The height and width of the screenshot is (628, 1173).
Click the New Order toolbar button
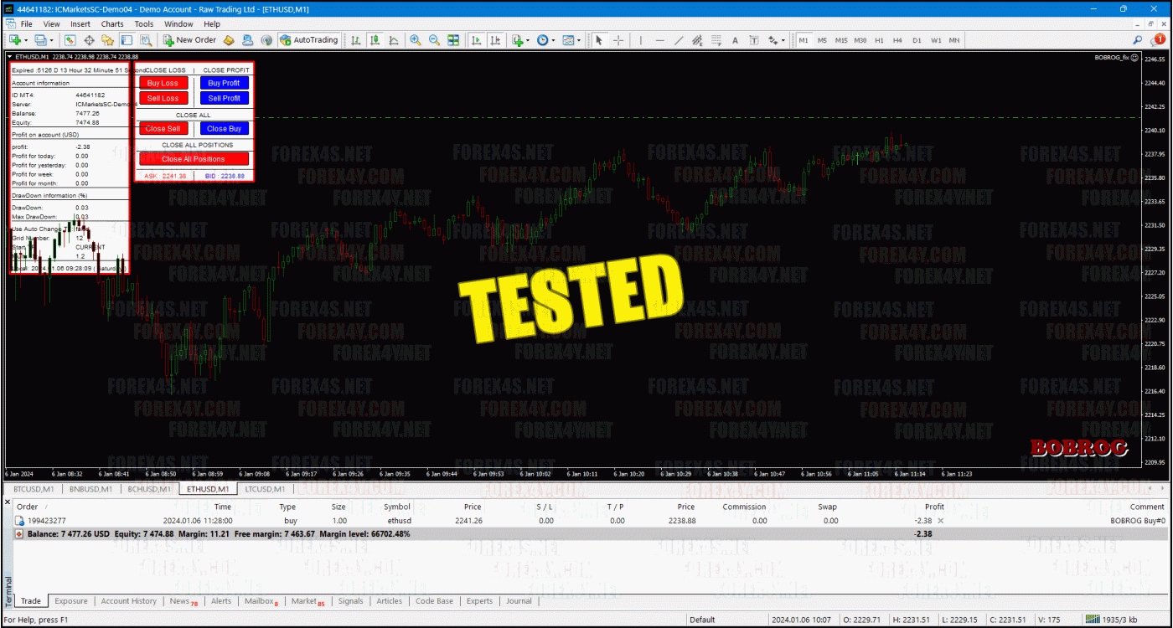(190, 39)
